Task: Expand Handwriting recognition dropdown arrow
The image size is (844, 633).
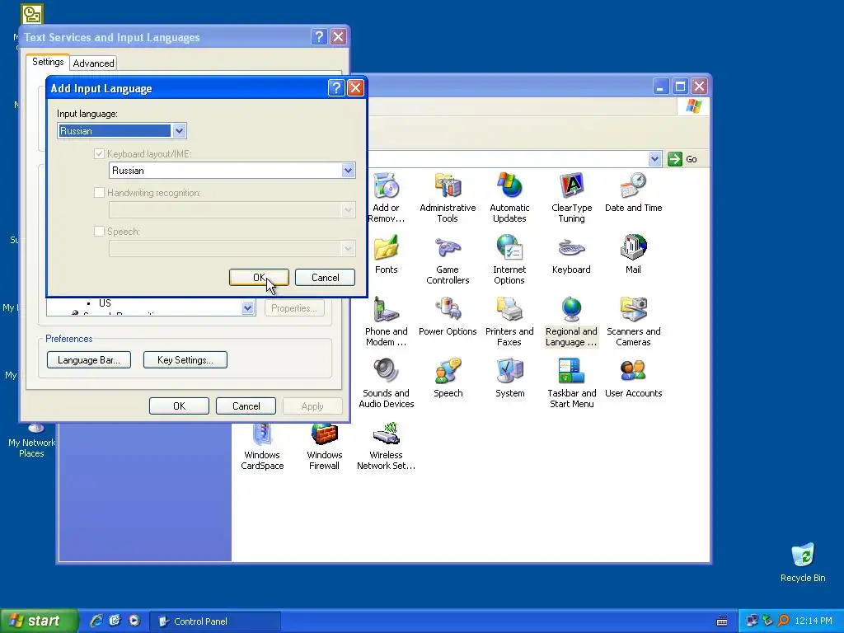Action: 348,209
